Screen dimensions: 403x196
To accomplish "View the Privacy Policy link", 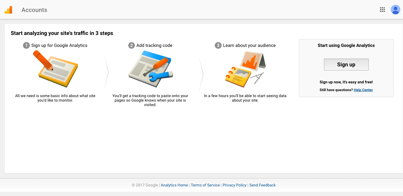I will (x=234, y=185).
